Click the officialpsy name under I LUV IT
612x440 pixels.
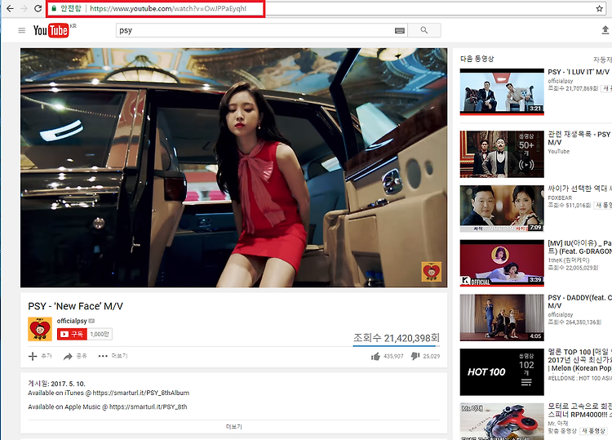560,81
